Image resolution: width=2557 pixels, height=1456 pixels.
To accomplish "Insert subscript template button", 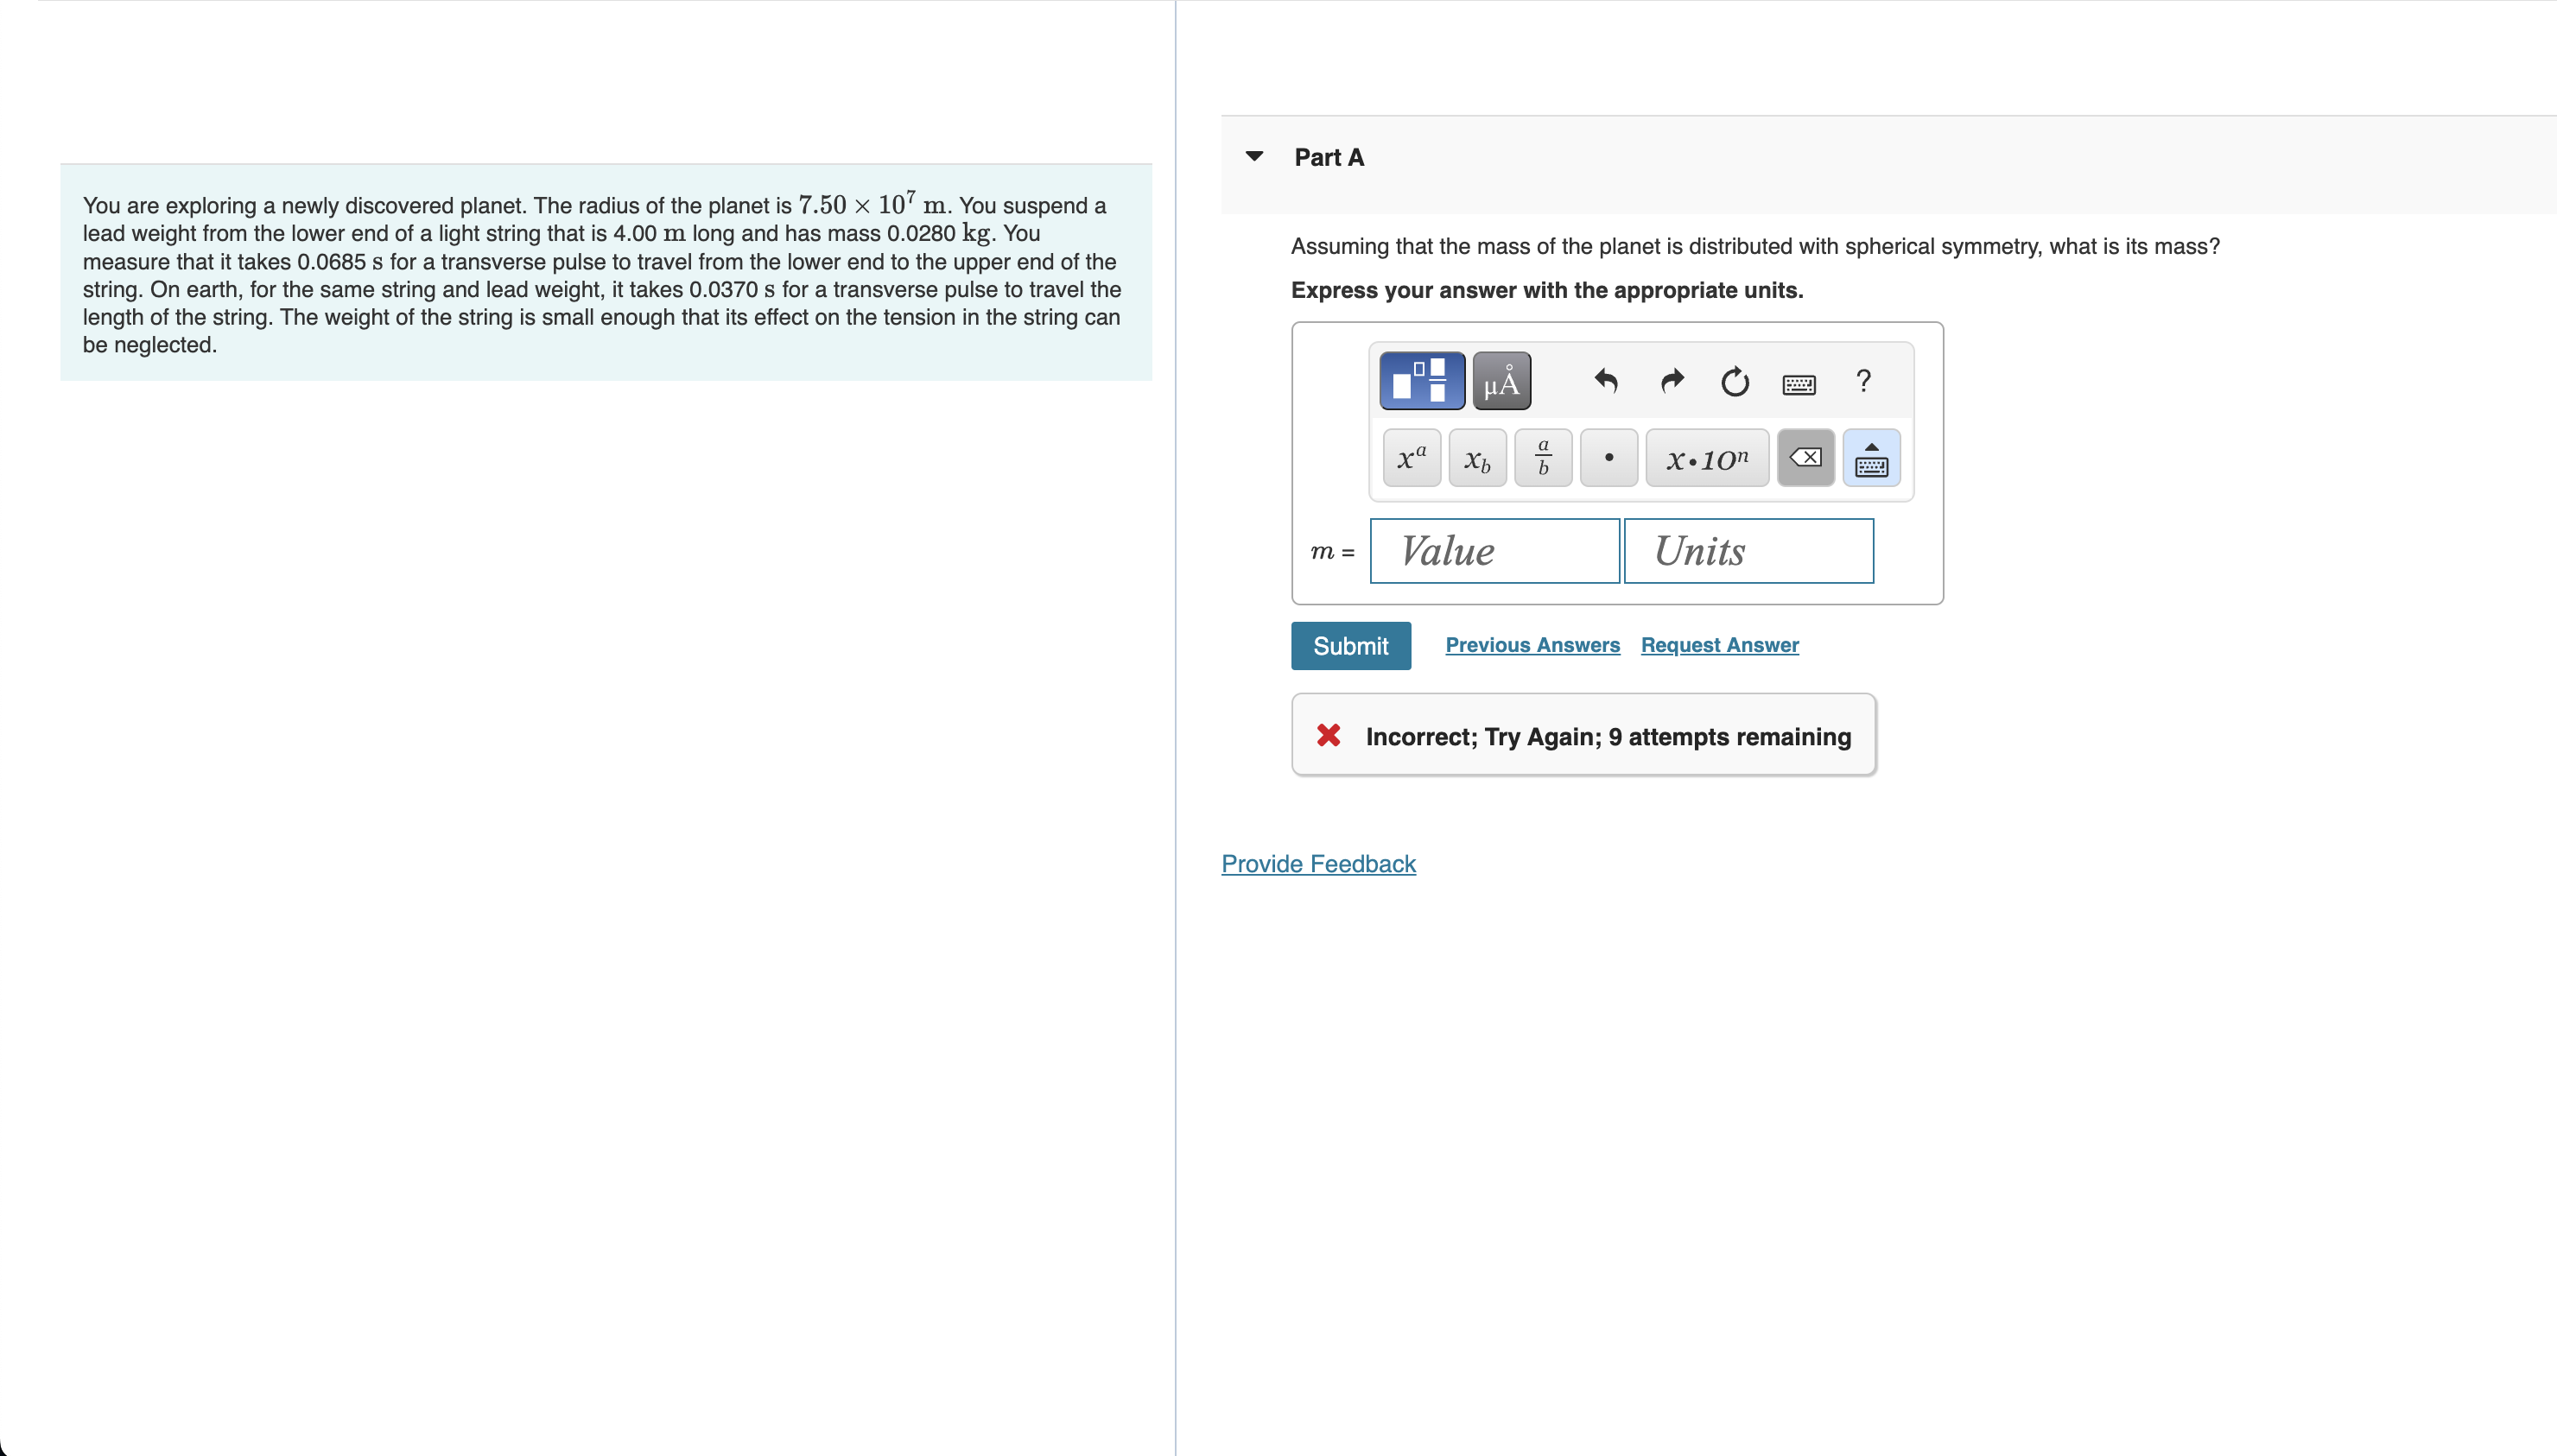I will [1477, 458].
